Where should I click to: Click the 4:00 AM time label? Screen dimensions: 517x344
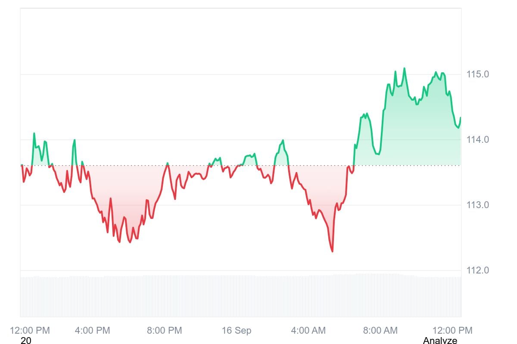[x=308, y=331]
